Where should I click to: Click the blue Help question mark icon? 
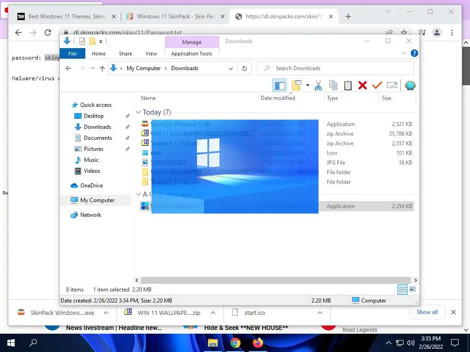[414, 53]
